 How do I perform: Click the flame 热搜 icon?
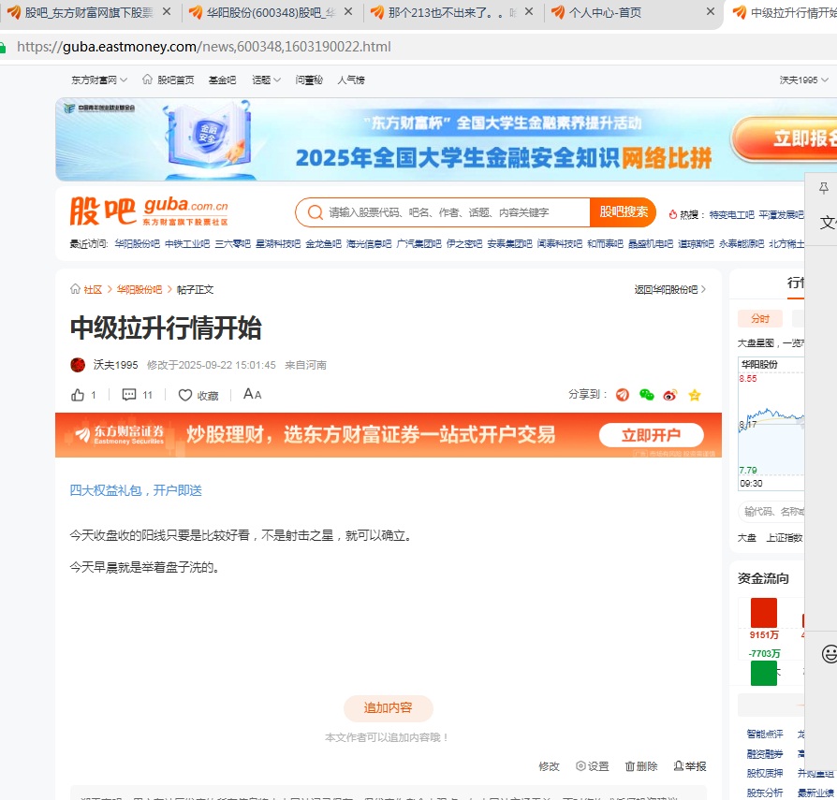672,214
